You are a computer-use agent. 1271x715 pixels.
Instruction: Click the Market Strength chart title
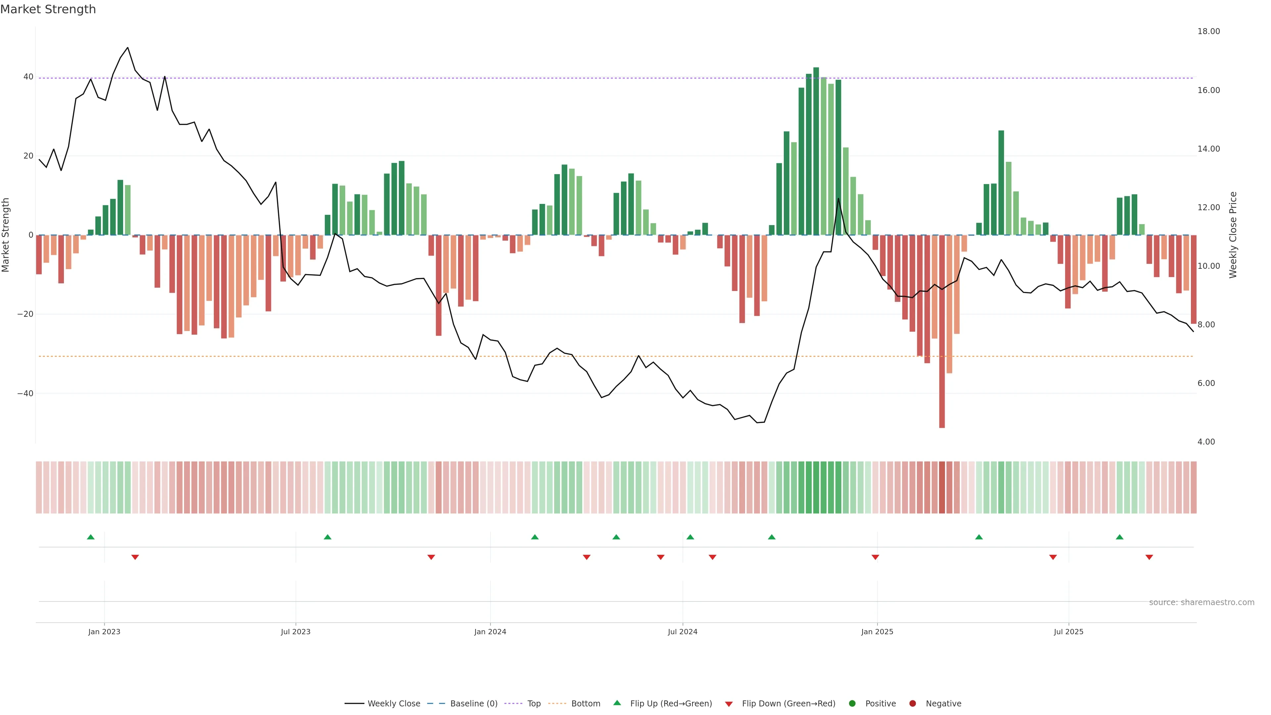tap(48, 9)
